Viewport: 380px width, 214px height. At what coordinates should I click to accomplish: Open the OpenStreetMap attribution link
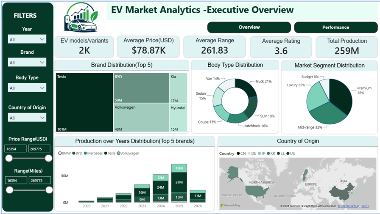[x=349, y=206]
